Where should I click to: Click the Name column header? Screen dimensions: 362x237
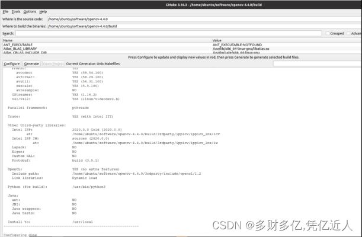tap(107, 40)
